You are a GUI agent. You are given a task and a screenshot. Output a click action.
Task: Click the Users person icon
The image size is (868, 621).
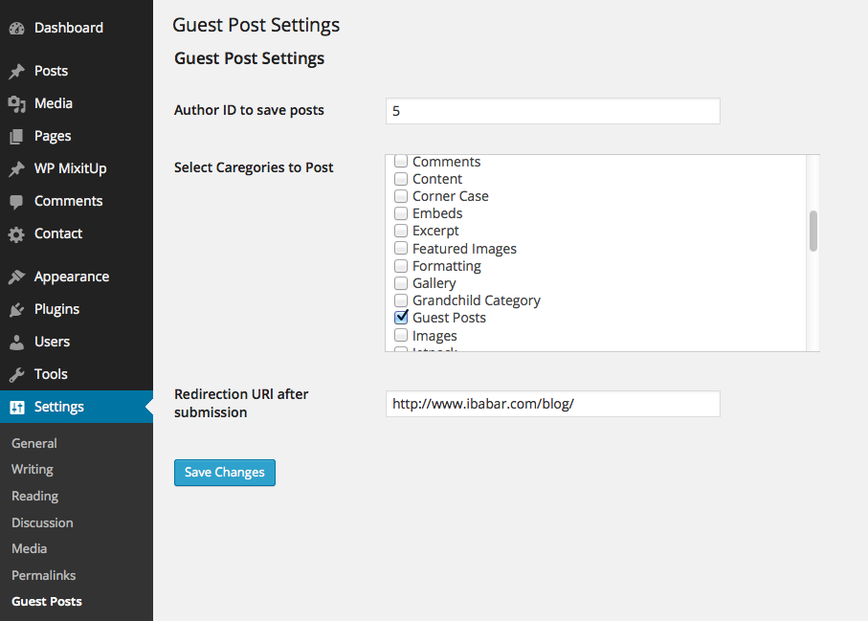coord(16,343)
